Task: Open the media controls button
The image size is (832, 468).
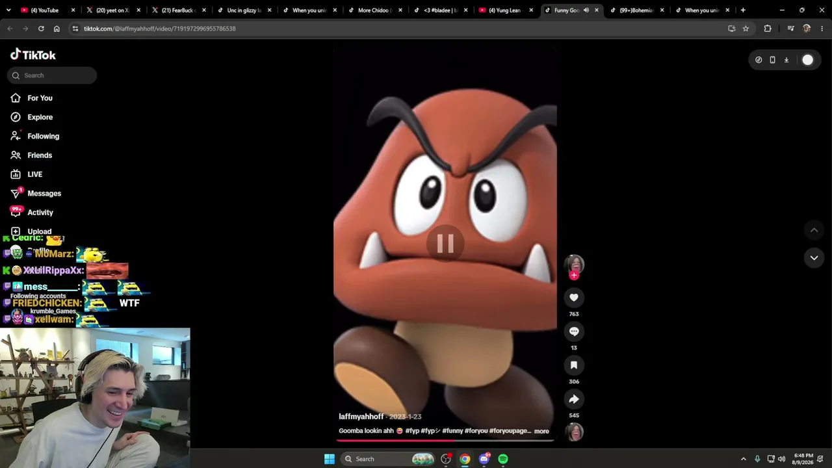Action: click(x=790, y=29)
